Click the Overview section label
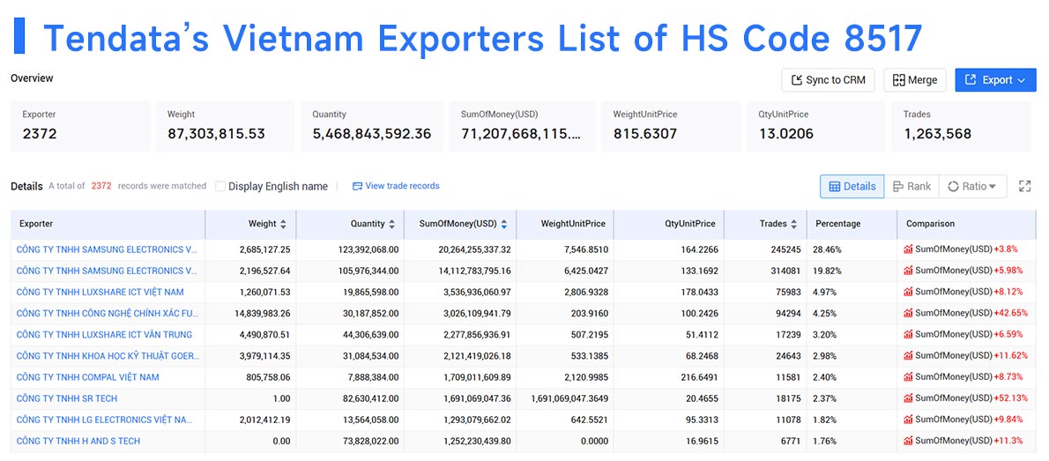Image resolution: width=1049 pixels, height=461 pixels. click(x=32, y=78)
